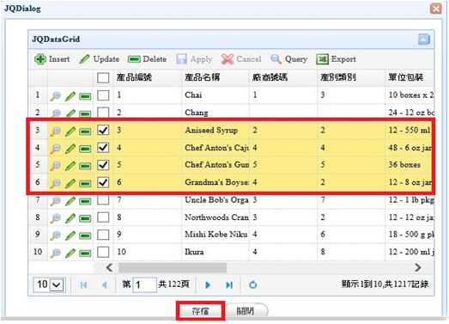
Task: Export the grid to Excel
Action: pyautogui.click(x=336, y=59)
